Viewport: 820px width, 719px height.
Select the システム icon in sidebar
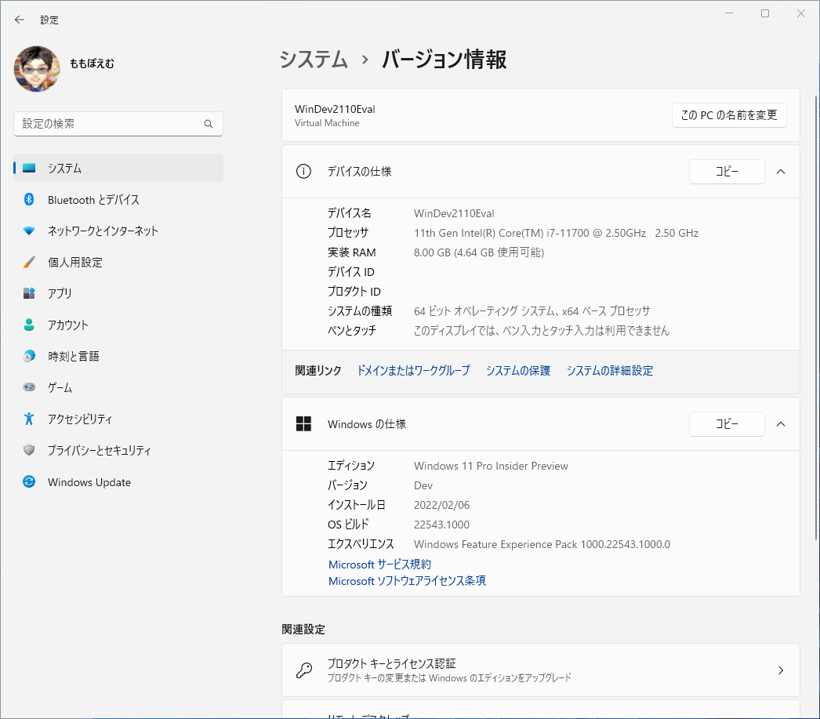29,168
